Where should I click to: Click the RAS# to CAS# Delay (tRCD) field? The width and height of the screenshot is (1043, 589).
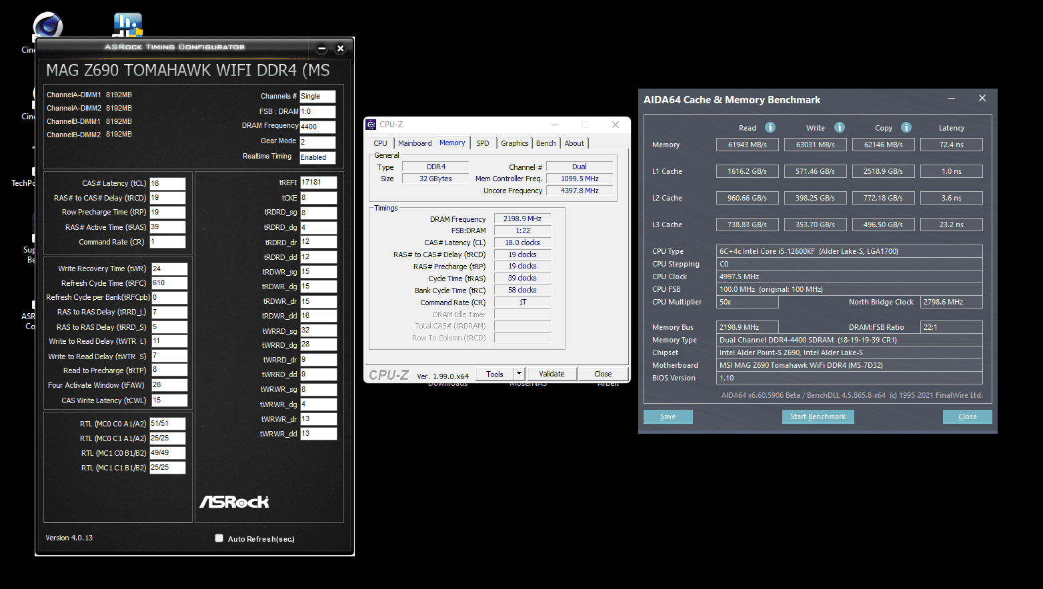pos(167,198)
